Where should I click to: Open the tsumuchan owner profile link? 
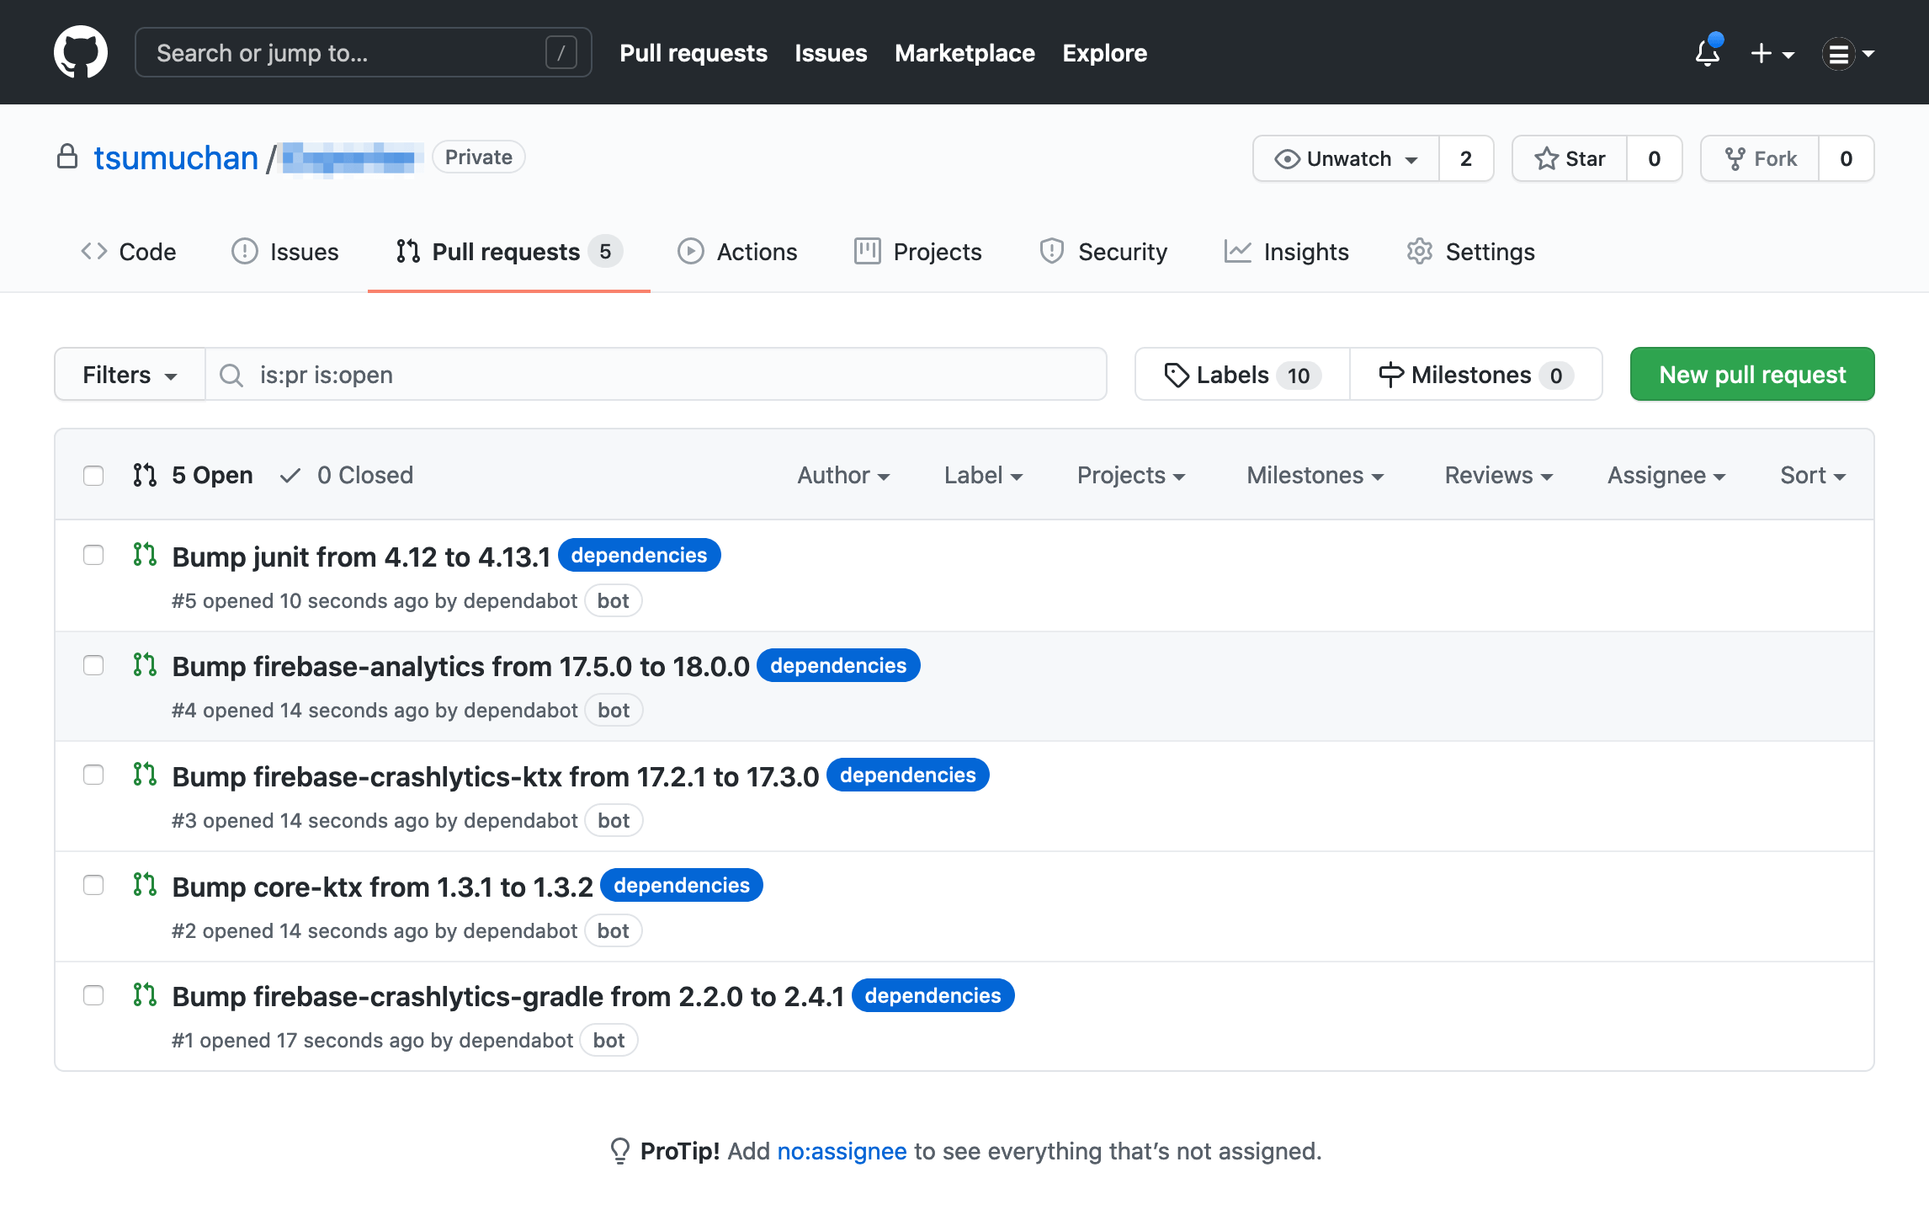(175, 157)
